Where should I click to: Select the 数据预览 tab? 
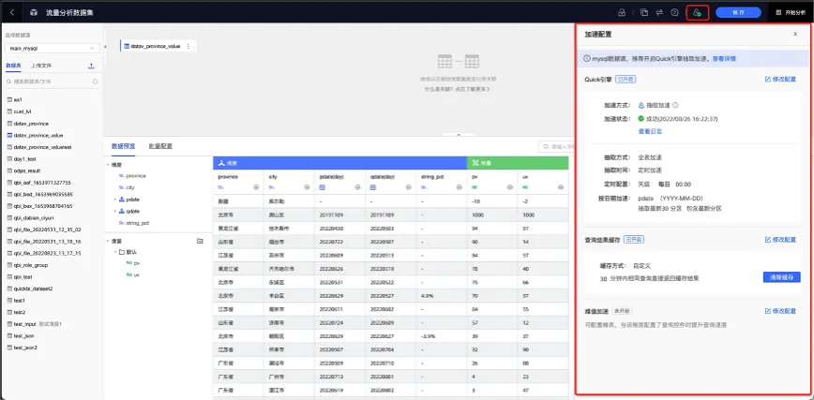pyautogui.click(x=123, y=146)
